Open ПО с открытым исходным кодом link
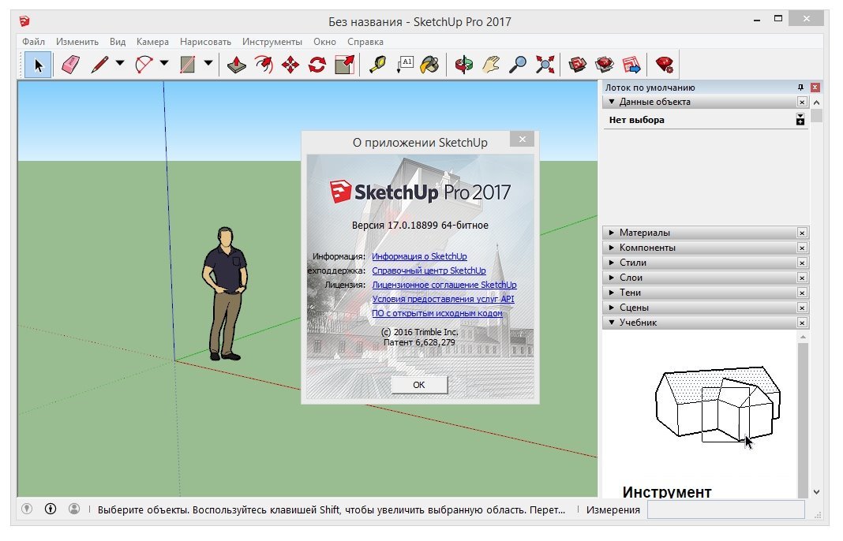Image resolution: width=843 pixels, height=541 pixels. coord(437,312)
